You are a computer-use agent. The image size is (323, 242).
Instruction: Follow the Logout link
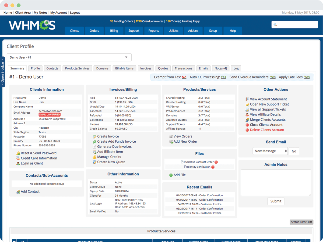(75, 13)
